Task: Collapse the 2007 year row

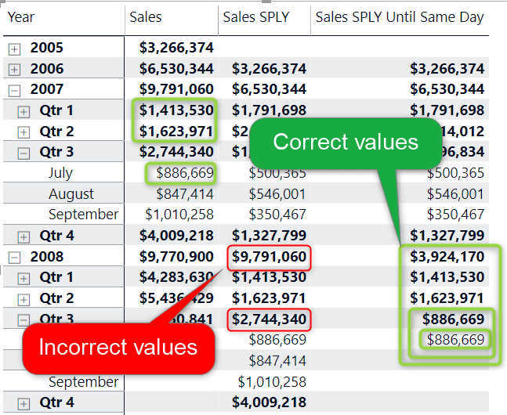Action: click(x=14, y=90)
